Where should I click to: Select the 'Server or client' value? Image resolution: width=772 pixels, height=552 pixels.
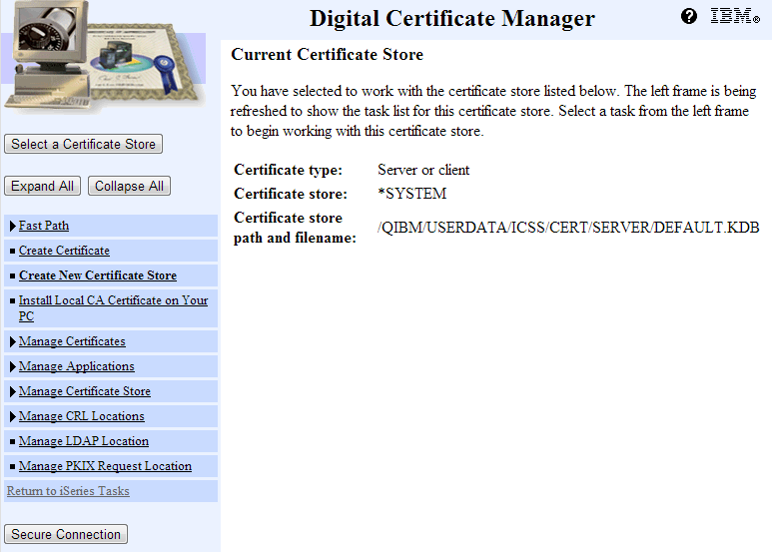click(x=423, y=170)
